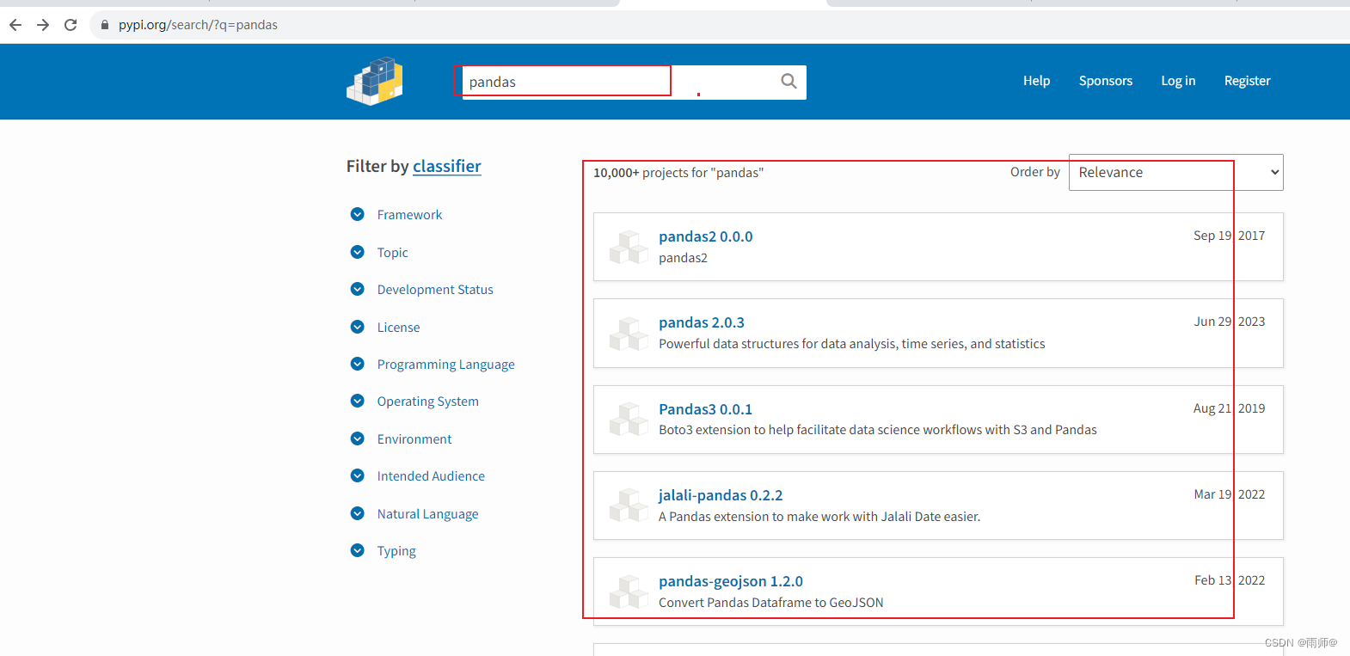Image resolution: width=1350 pixels, height=656 pixels.
Task: Click the Jalali Date easier description text
Action: 819,517
